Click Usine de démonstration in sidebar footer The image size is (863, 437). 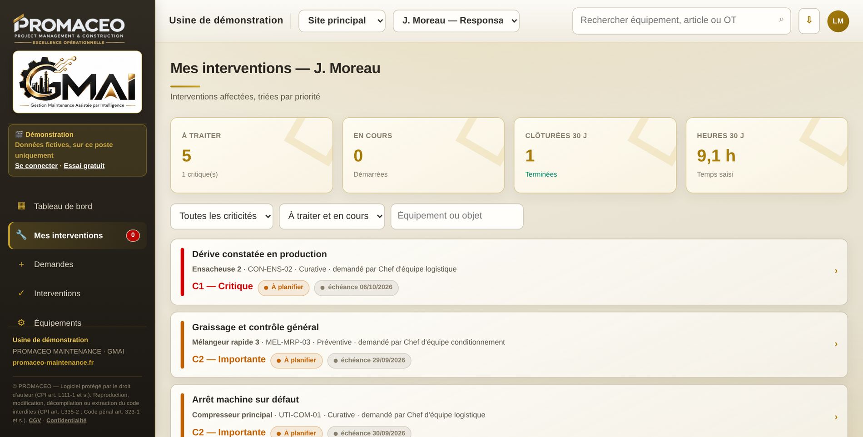(50, 340)
